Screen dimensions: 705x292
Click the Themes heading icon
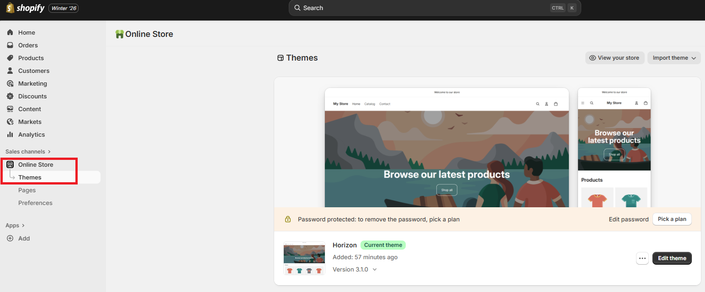click(x=281, y=58)
